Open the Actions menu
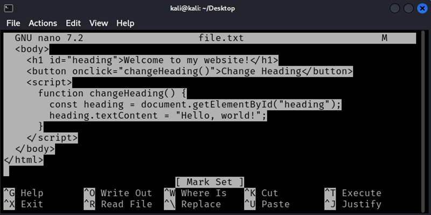Image resolution: width=431 pixels, height=215 pixels. tap(43, 23)
